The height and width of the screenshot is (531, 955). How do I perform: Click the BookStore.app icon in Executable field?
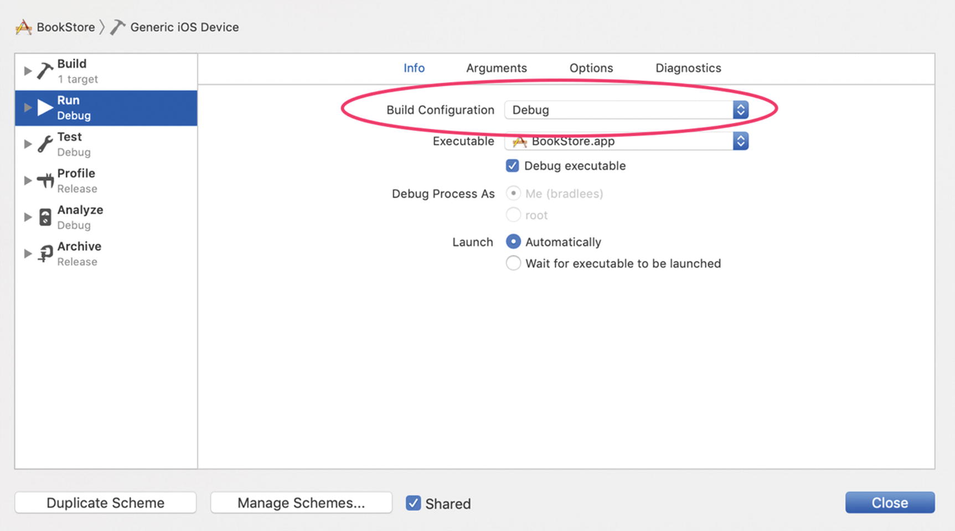[x=519, y=142]
